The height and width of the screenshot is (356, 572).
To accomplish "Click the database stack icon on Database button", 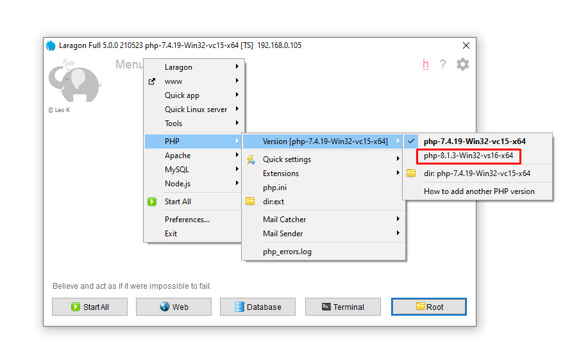I will click(239, 307).
